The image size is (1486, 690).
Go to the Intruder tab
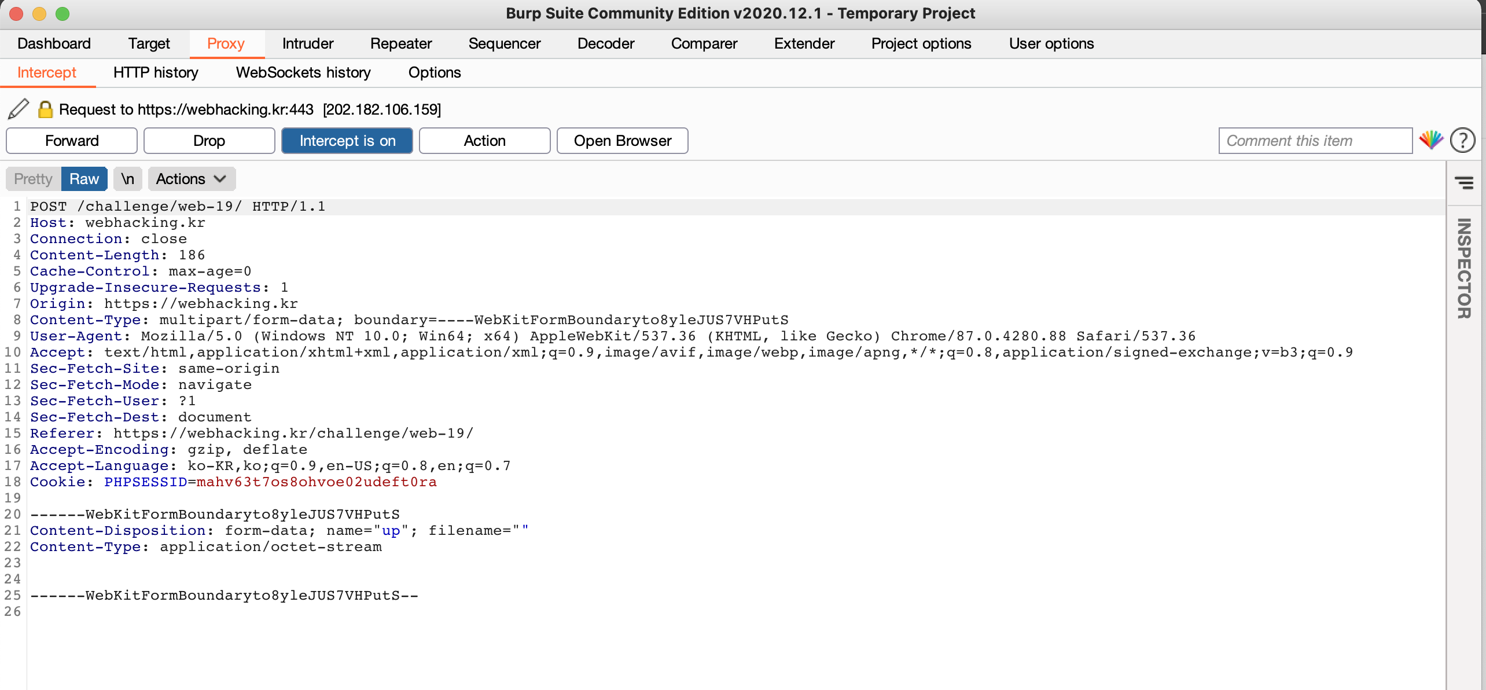pyautogui.click(x=307, y=43)
